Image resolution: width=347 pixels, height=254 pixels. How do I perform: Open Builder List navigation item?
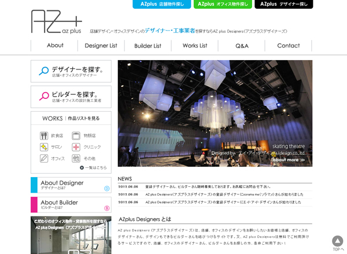147,46
